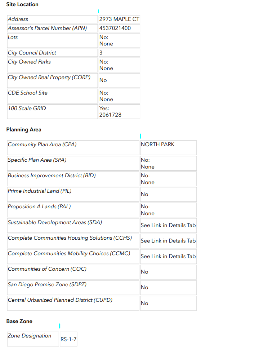The image size is (268, 353).
Task: Click the 'No' value in the PIL row
Action: [x=144, y=194]
